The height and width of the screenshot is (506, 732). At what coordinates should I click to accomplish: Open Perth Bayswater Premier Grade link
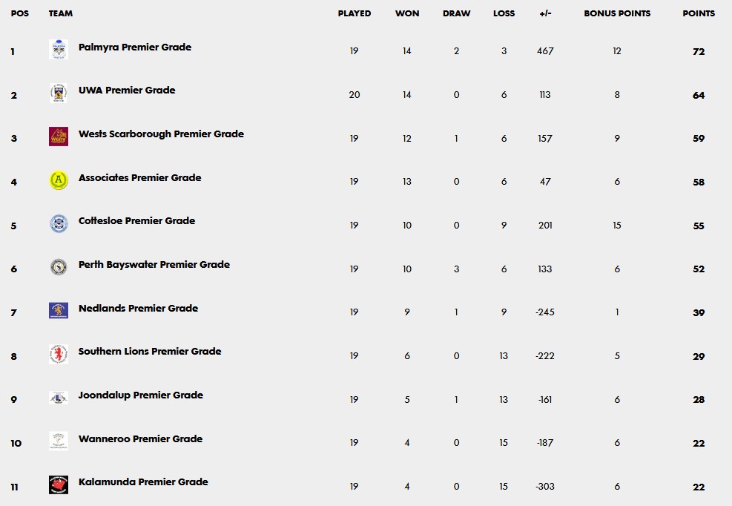(x=154, y=264)
